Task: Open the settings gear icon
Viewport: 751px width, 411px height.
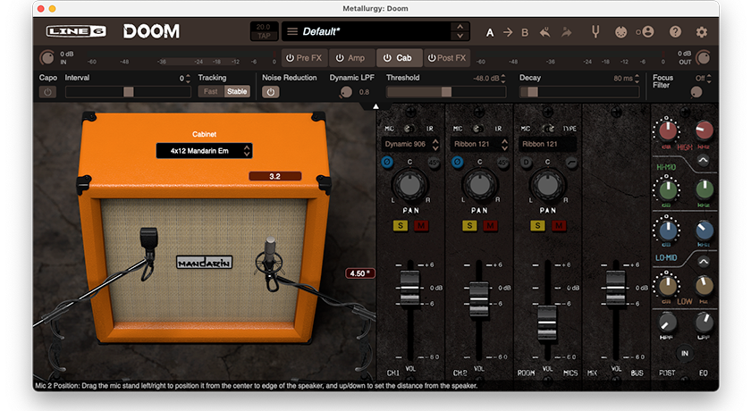Action: click(702, 32)
